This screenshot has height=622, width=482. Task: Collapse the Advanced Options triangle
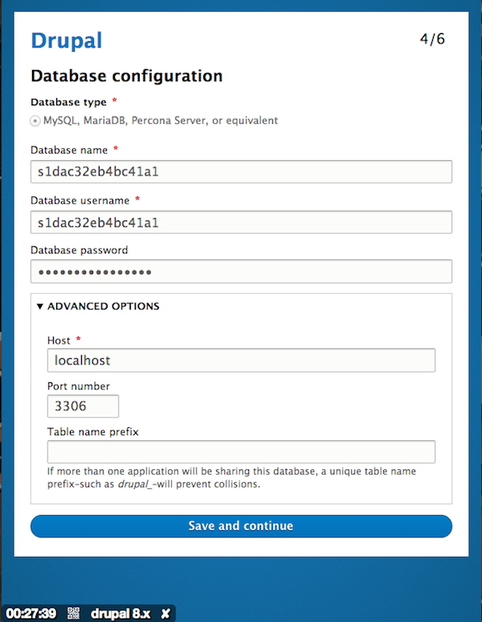(x=39, y=307)
